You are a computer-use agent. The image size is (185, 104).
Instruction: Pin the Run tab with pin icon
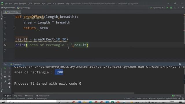pyautogui.click(x=5, y=81)
